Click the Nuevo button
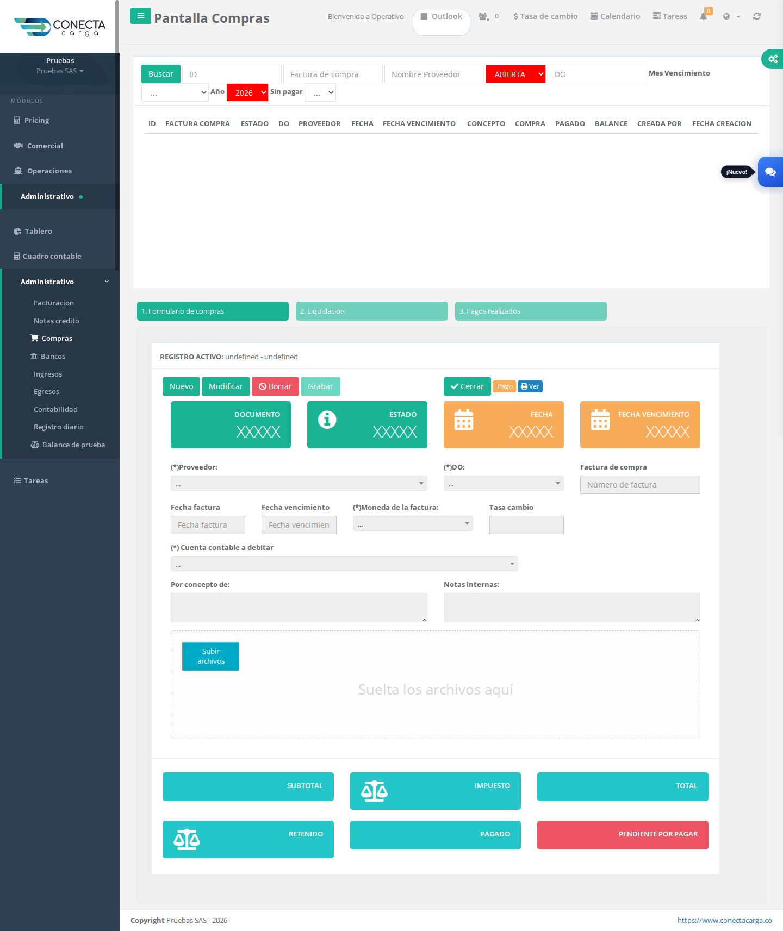This screenshot has height=931, width=783. point(181,386)
